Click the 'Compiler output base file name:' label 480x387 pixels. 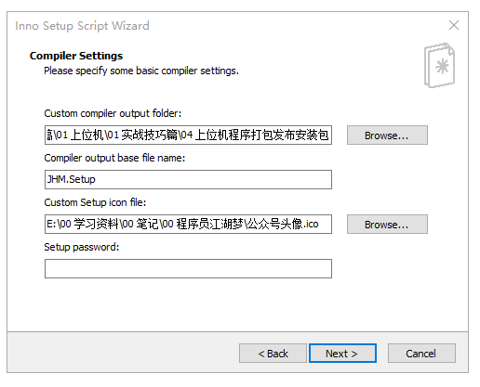pos(114,158)
